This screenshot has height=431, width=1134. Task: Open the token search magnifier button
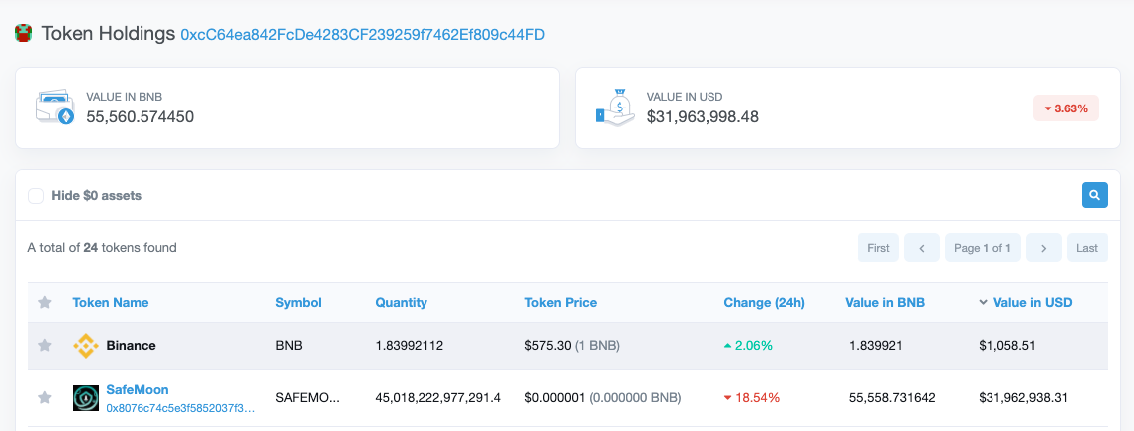coord(1094,195)
